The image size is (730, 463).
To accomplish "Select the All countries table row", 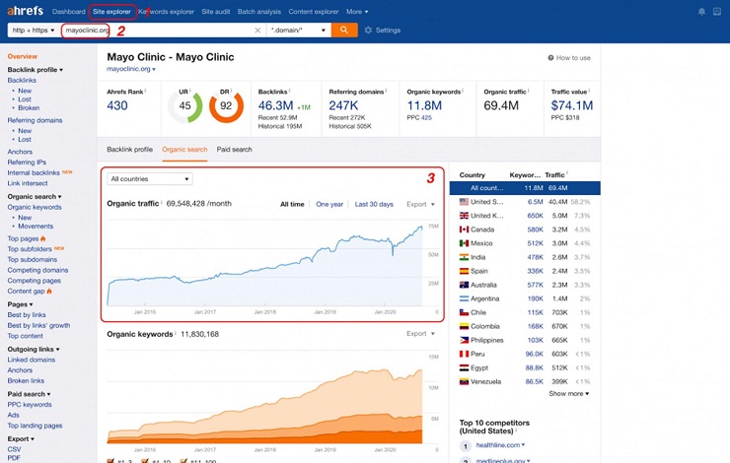I will pos(525,188).
